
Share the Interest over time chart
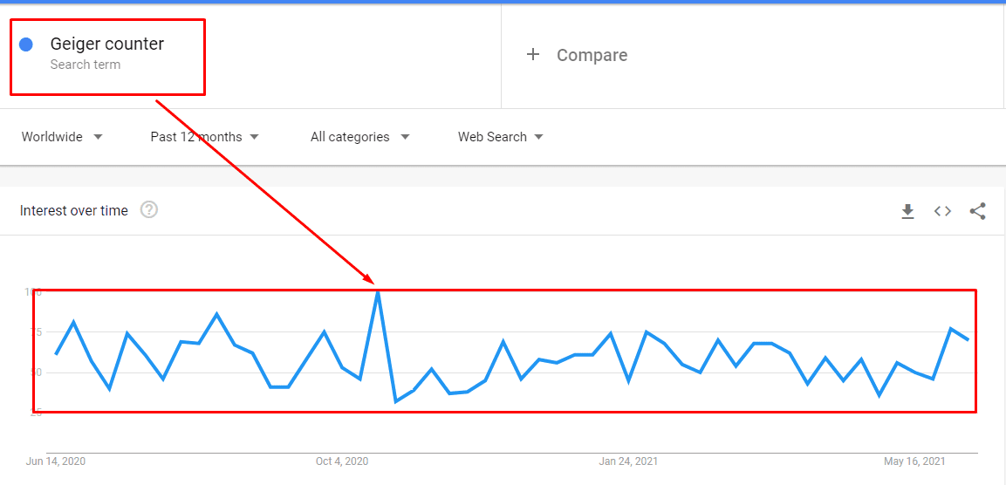(977, 211)
